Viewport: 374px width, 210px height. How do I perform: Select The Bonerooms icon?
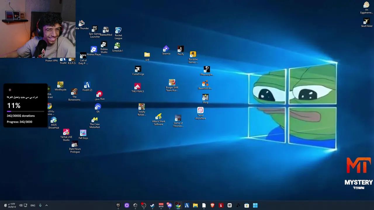[x=74, y=95]
